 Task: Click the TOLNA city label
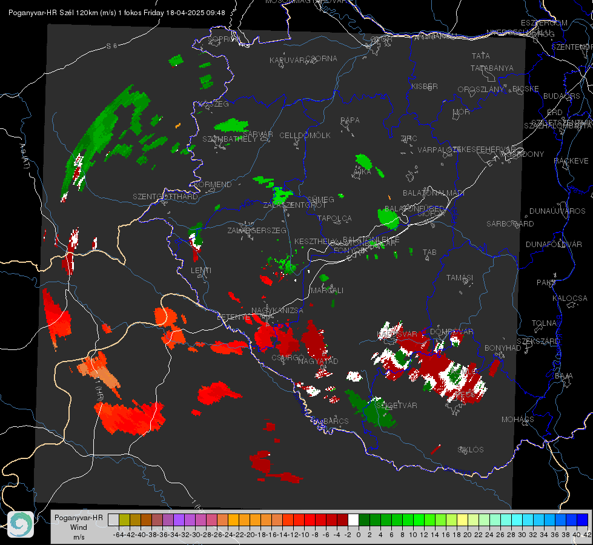(544, 323)
